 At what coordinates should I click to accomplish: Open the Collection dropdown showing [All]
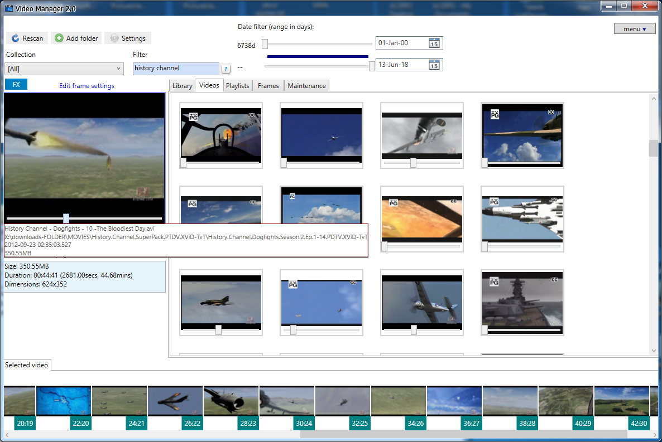point(64,68)
